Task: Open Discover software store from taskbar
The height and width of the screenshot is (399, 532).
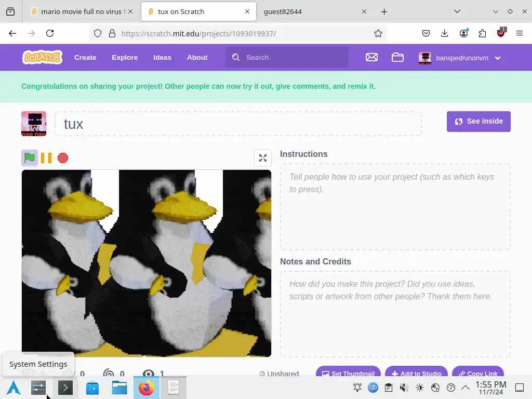Action: tap(92, 388)
